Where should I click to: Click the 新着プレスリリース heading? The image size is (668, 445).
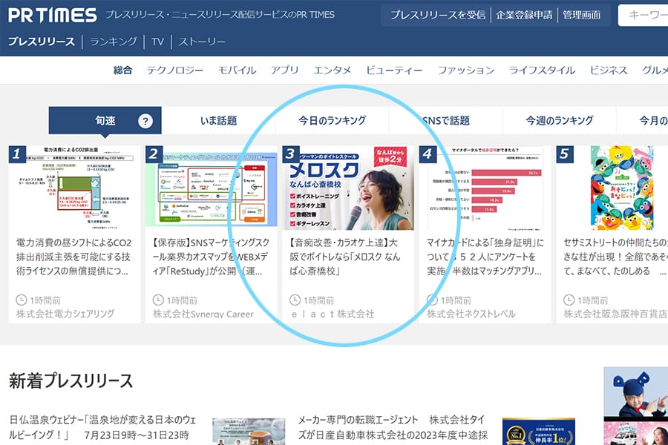point(71,380)
